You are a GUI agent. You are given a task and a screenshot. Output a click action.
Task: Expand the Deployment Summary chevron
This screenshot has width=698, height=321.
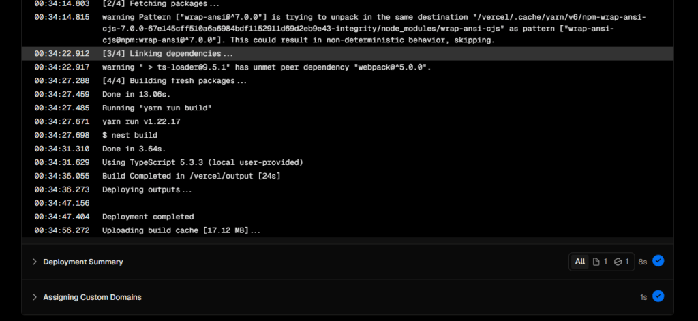35,262
